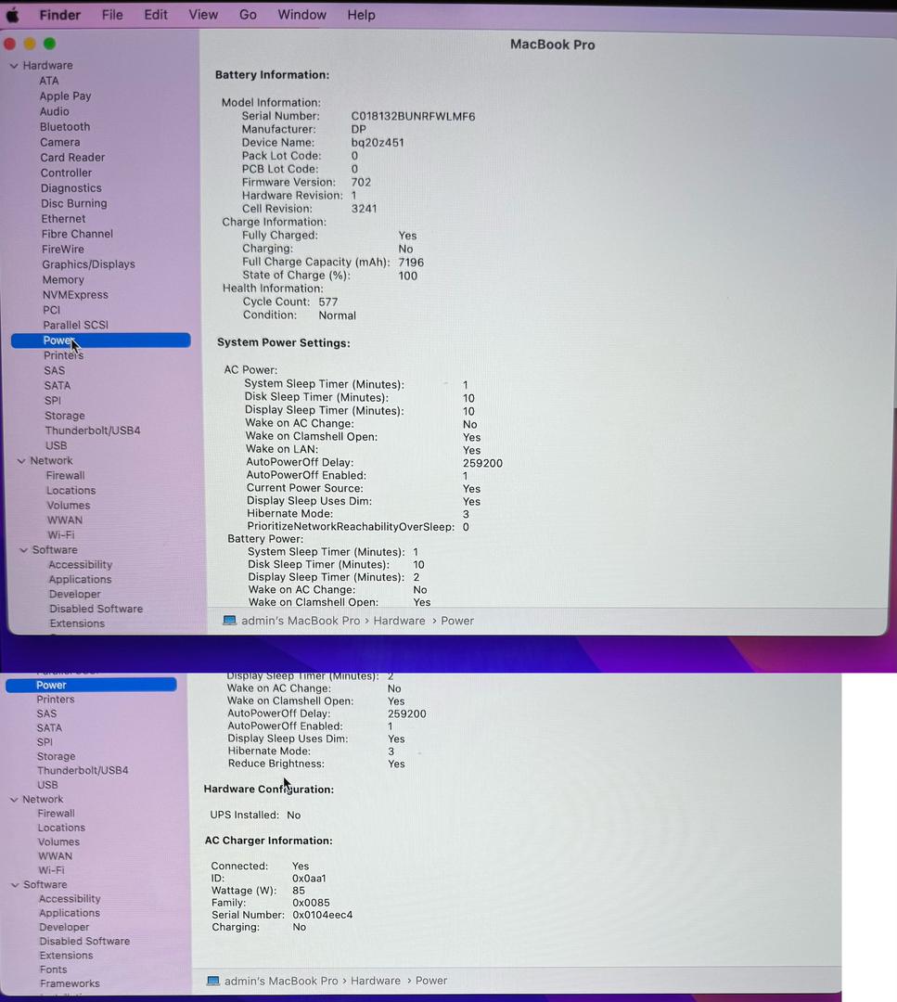
Task: Select Disabled Software in the lower window sidebar
Action: coord(84,942)
